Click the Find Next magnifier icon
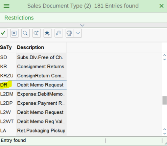Viewport: 167px width, 146px height. pos(37,33)
